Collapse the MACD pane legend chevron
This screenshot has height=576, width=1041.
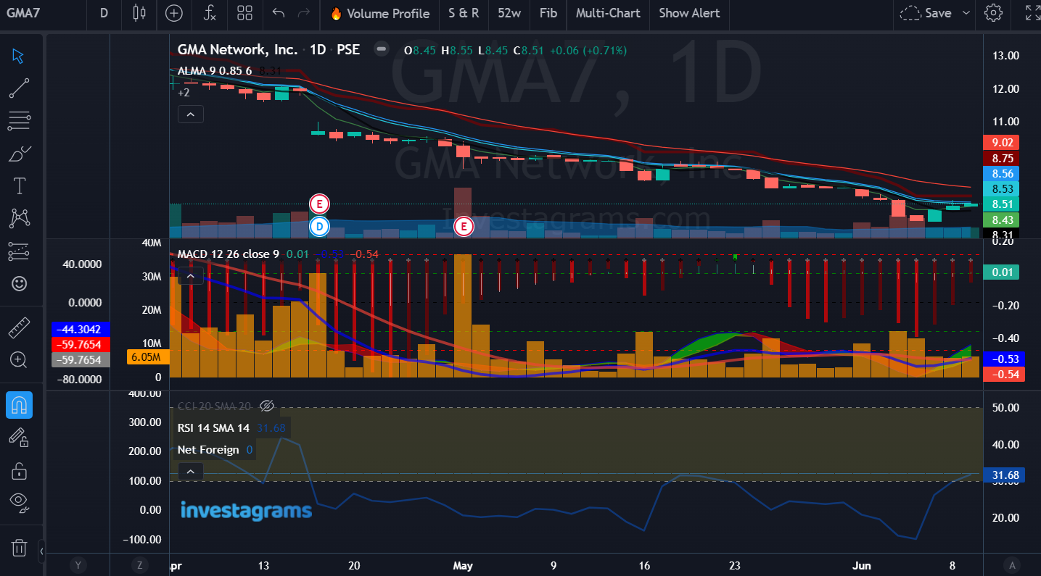pyautogui.click(x=191, y=276)
